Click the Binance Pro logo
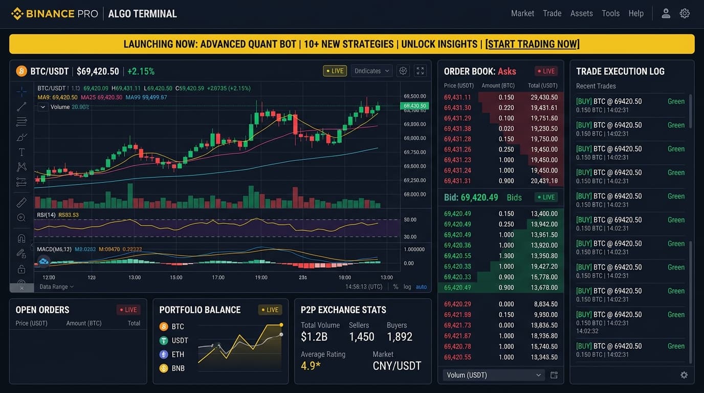704x393 pixels. [55, 14]
